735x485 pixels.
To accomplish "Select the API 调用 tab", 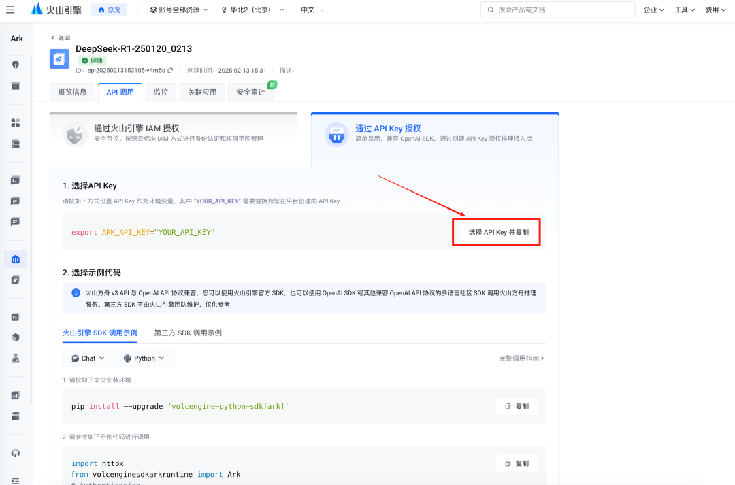I will pyautogui.click(x=120, y=93).
